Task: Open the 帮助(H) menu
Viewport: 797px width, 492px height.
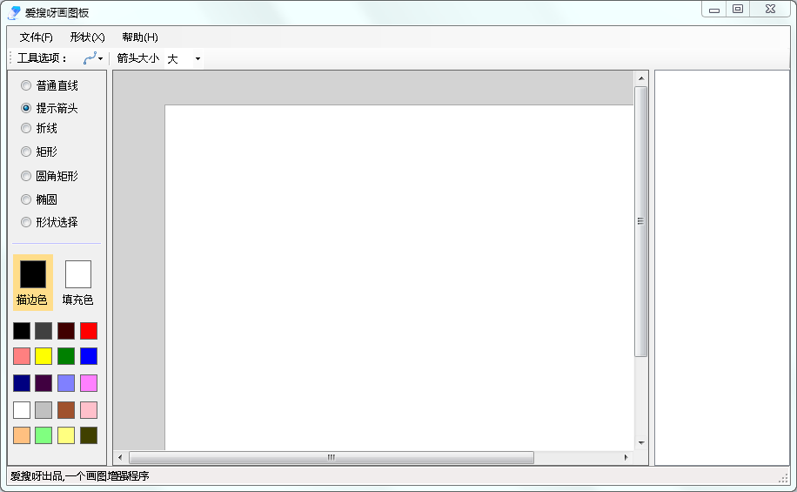Action: [140, 37]
